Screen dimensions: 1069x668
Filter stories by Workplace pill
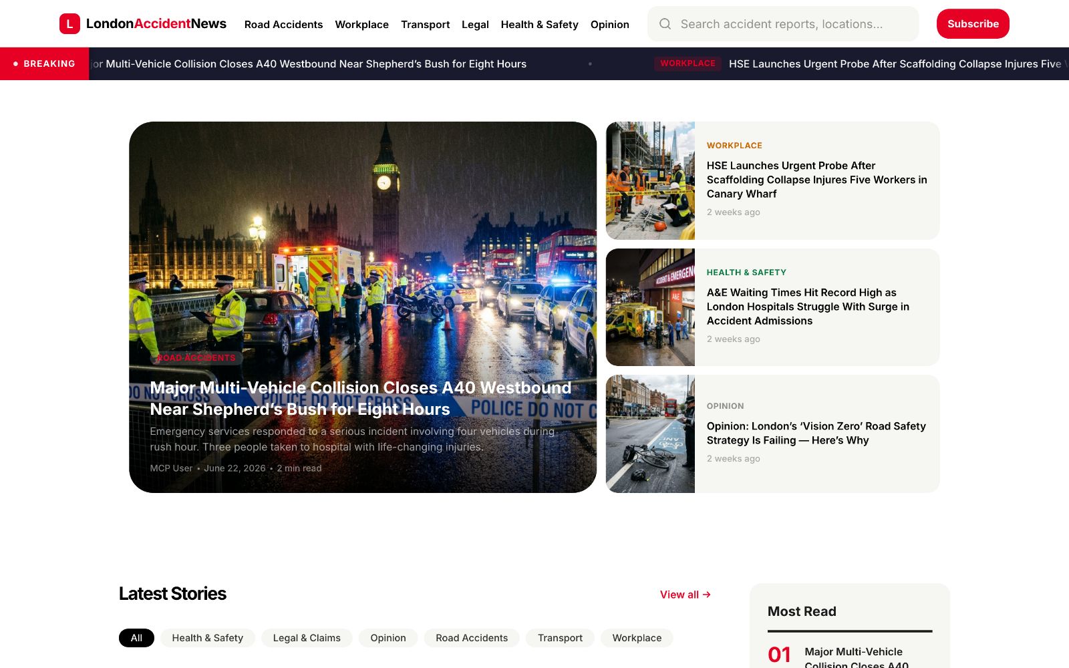[637, 638]
